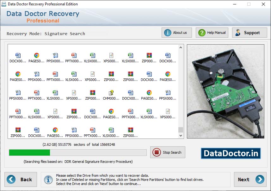The image size is (271, 191).
Task: Open the Support contact icon
Action: coord(237,32)
